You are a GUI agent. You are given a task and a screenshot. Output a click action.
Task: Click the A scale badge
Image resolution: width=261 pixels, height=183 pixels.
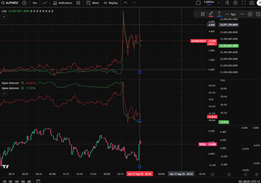[213, 174]
